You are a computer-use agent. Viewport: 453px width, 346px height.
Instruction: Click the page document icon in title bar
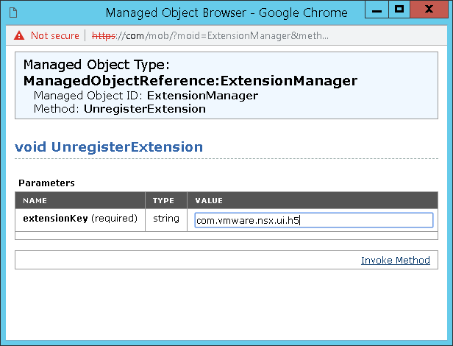[x=13, y=13]
